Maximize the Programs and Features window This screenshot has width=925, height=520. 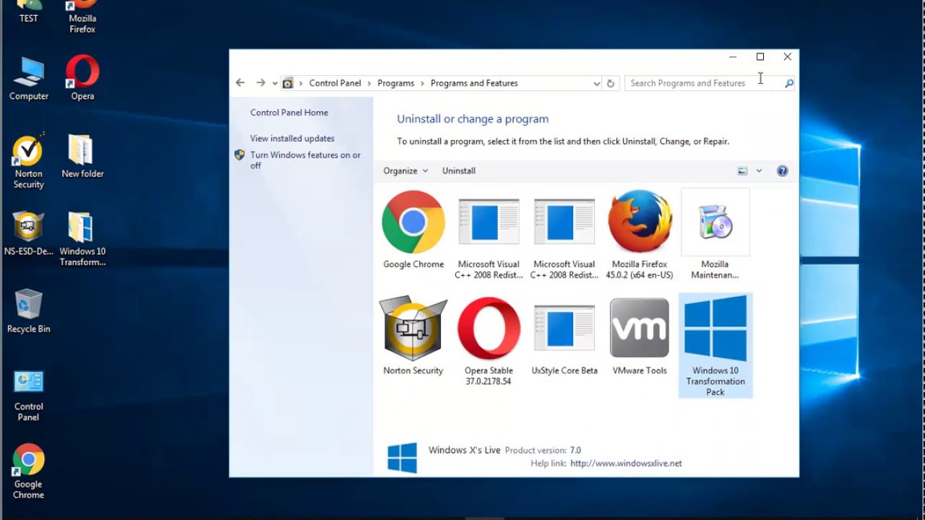click(x=760, y=56)
